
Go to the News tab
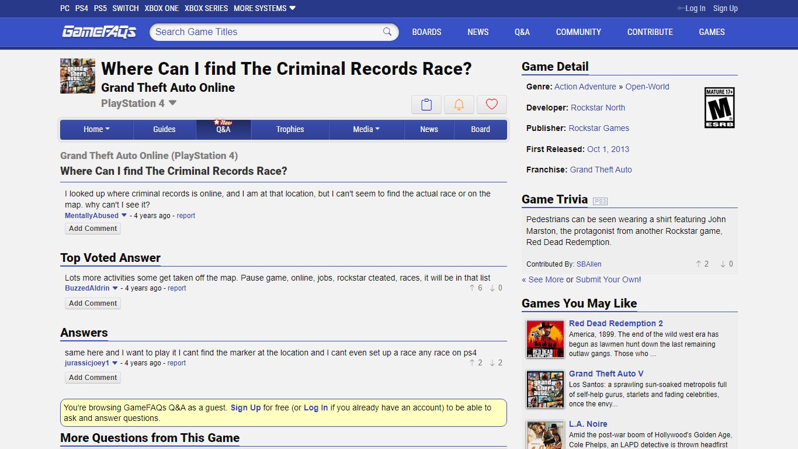(x=429, y=129)
